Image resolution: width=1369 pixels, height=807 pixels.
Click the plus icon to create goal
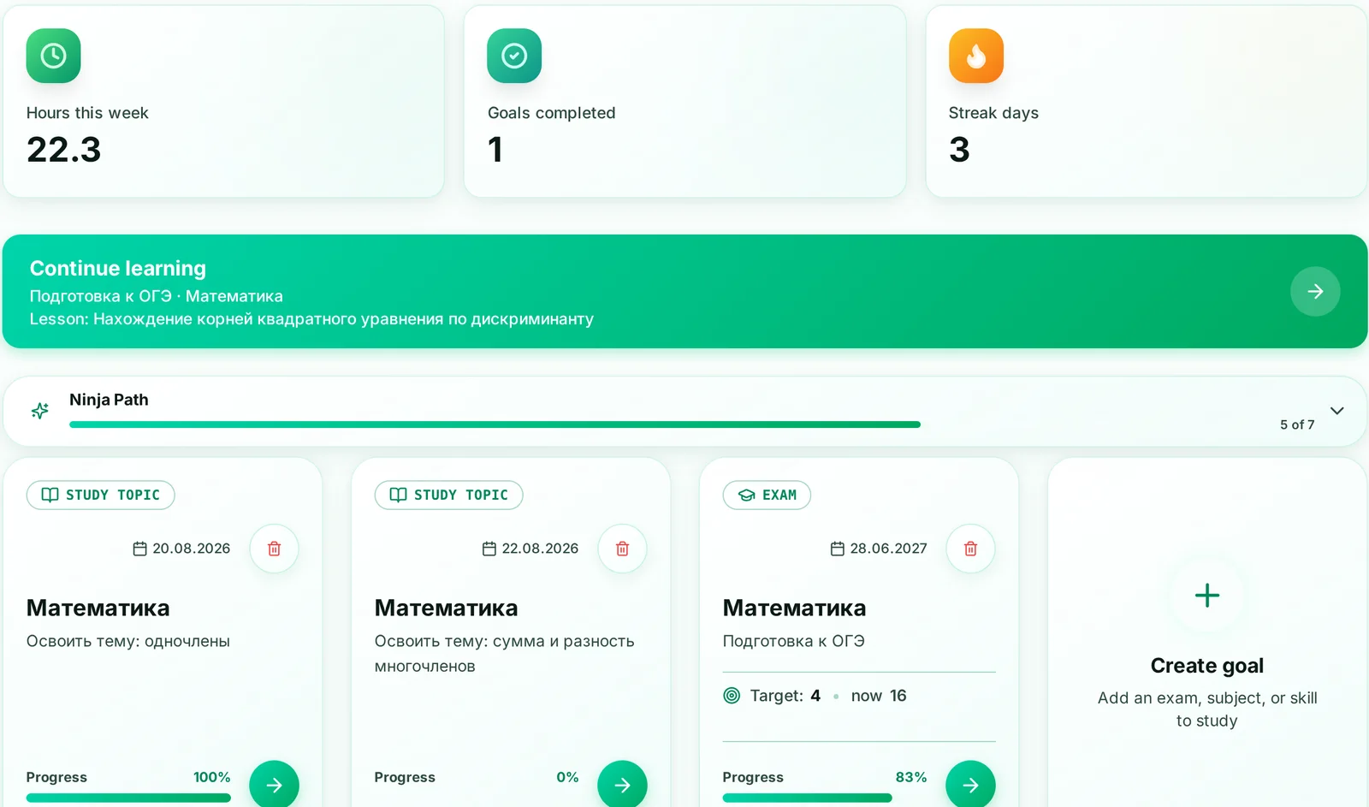pos(1207,596)
